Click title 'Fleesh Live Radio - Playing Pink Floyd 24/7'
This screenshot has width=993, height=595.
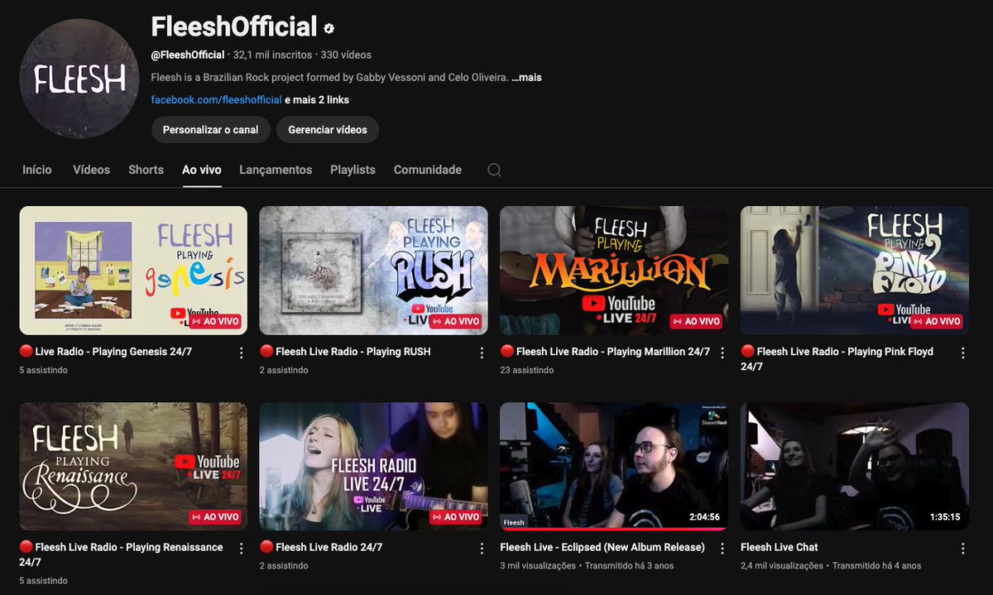click(x=837, y=359)
